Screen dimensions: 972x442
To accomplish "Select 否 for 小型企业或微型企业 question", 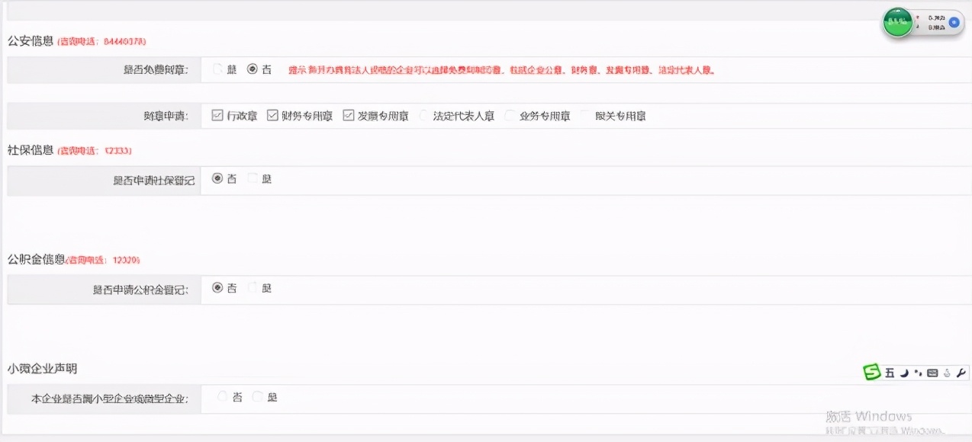I will (223, 397).
